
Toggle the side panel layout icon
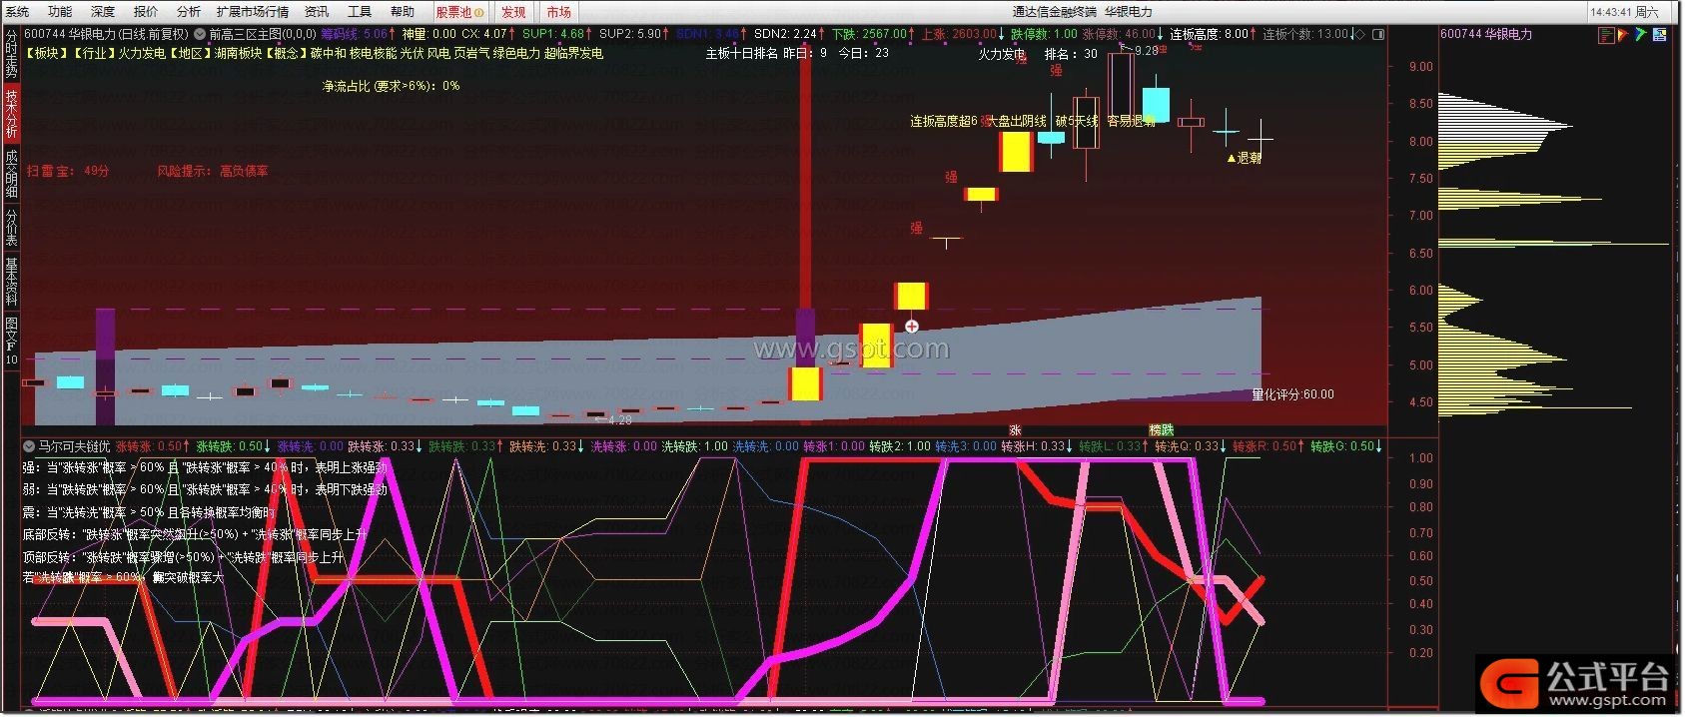1378,34
